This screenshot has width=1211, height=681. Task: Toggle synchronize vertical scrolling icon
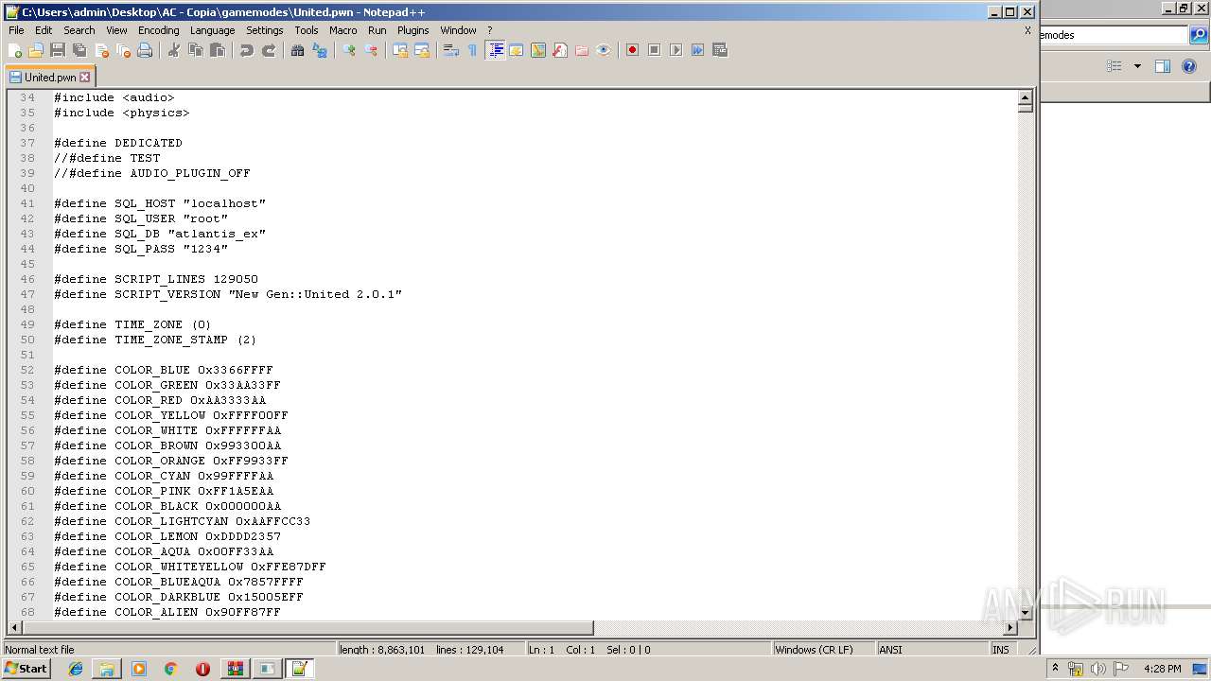[x=400, y=50]
